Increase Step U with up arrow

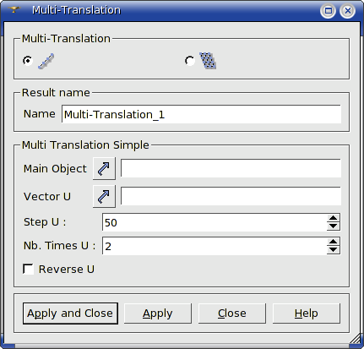[x=334, y=218]
